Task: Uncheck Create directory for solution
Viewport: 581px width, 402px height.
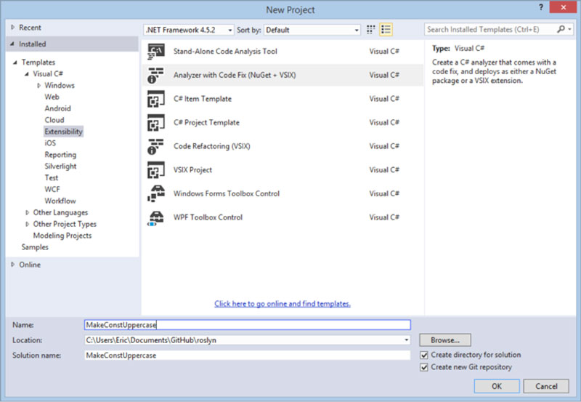Action: pos(424,355)
